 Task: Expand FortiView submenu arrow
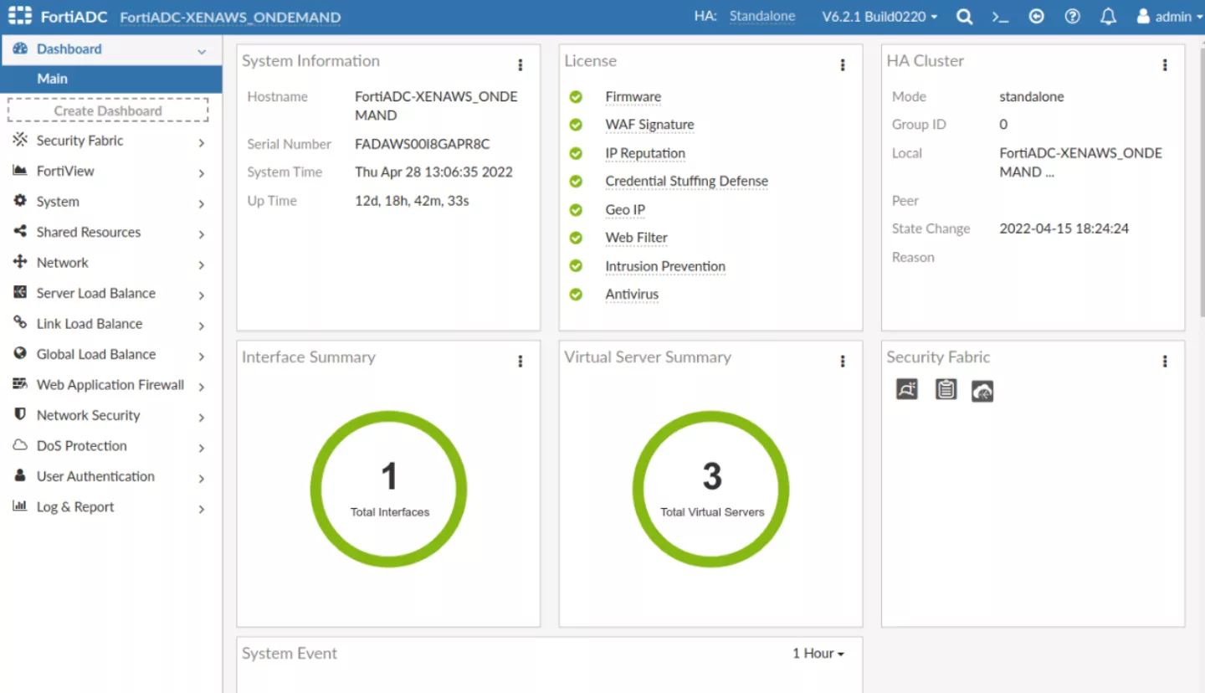202,173
